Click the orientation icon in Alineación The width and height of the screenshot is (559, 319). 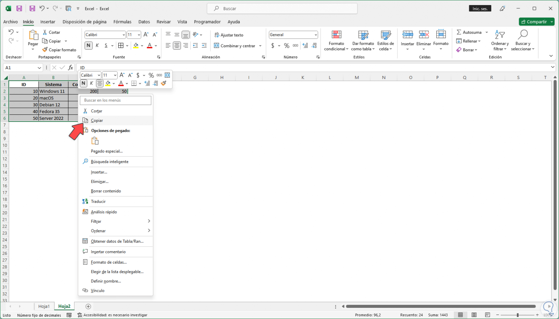(195, 35)
